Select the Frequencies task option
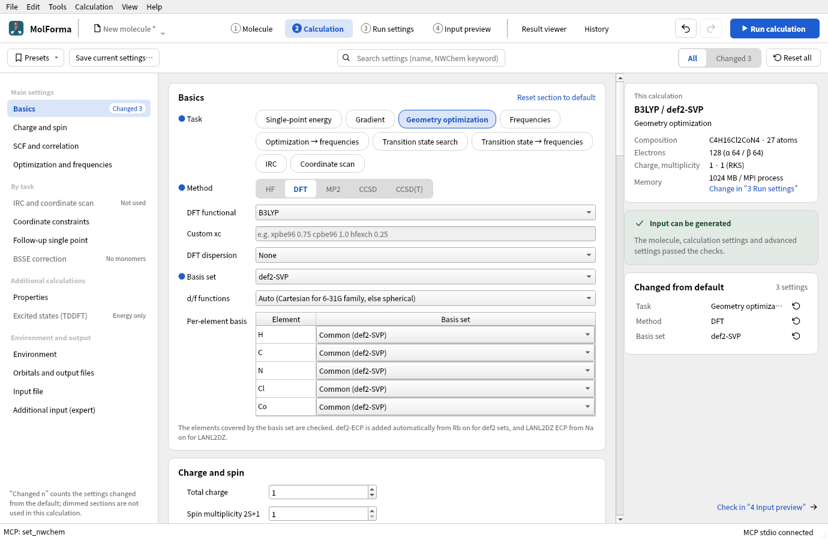 point(530,119)
